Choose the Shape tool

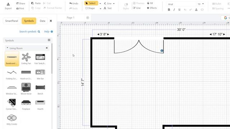pos(90,8)
